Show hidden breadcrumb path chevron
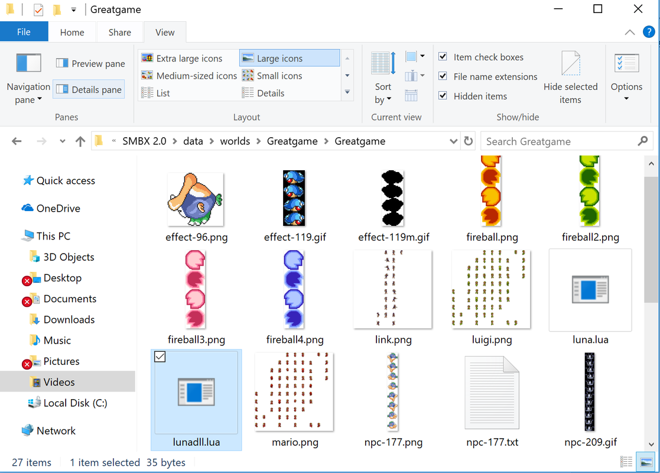This screenshot has width=660, height=473. (x=113, y=141)
